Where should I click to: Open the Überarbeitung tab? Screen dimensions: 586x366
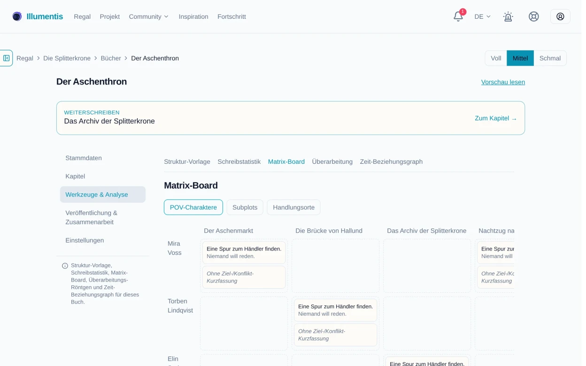tap(332, 162)
